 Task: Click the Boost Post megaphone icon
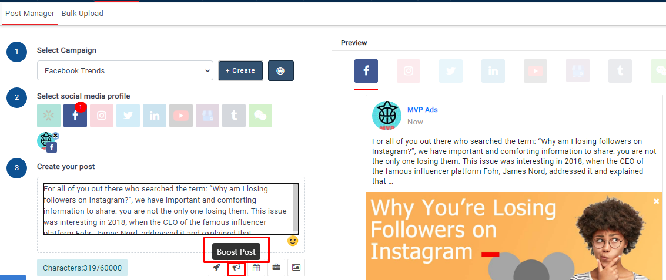236,268
